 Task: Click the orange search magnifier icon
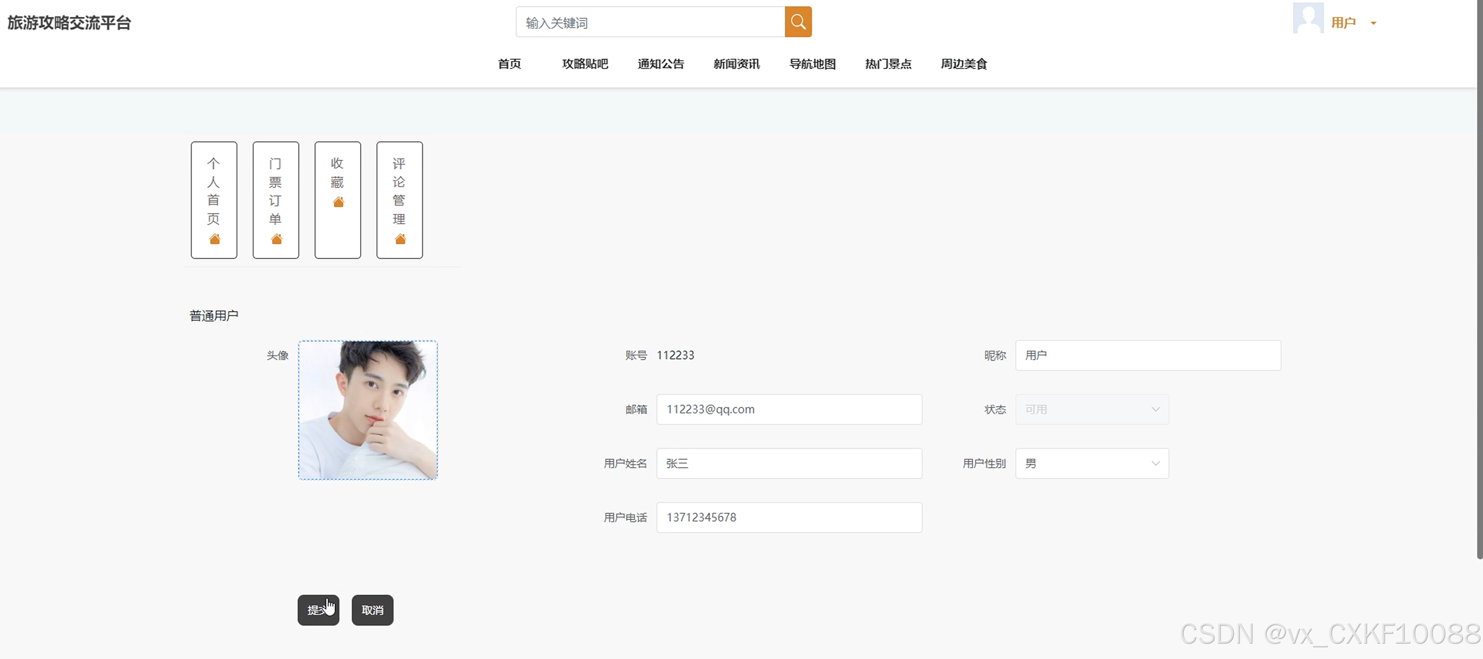click(x=798, y=22)
